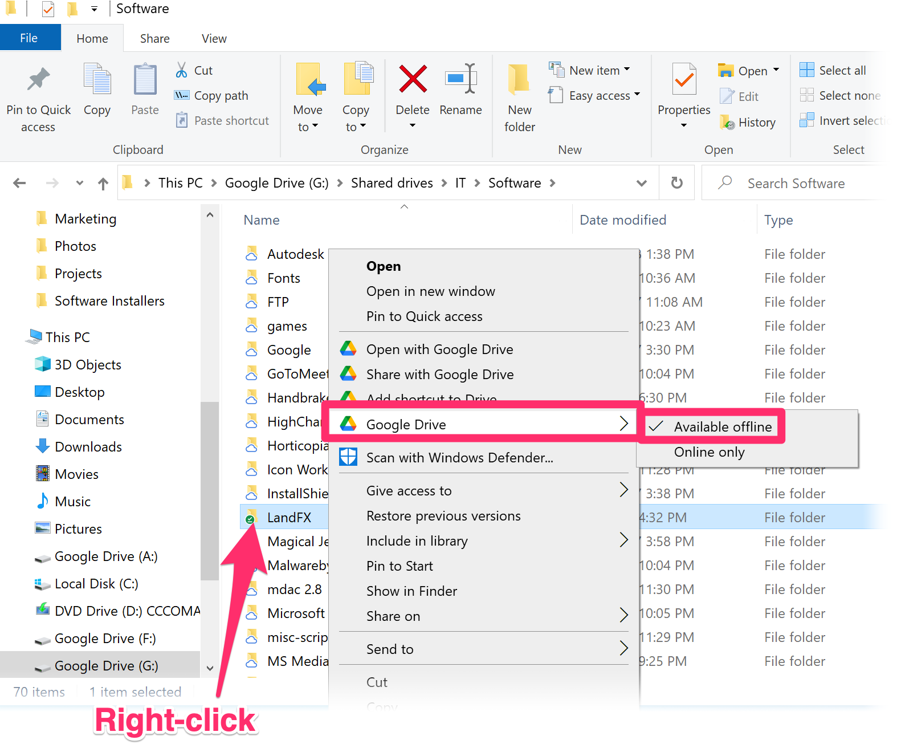Click Invert selection in ribbon

click(842, 120)
